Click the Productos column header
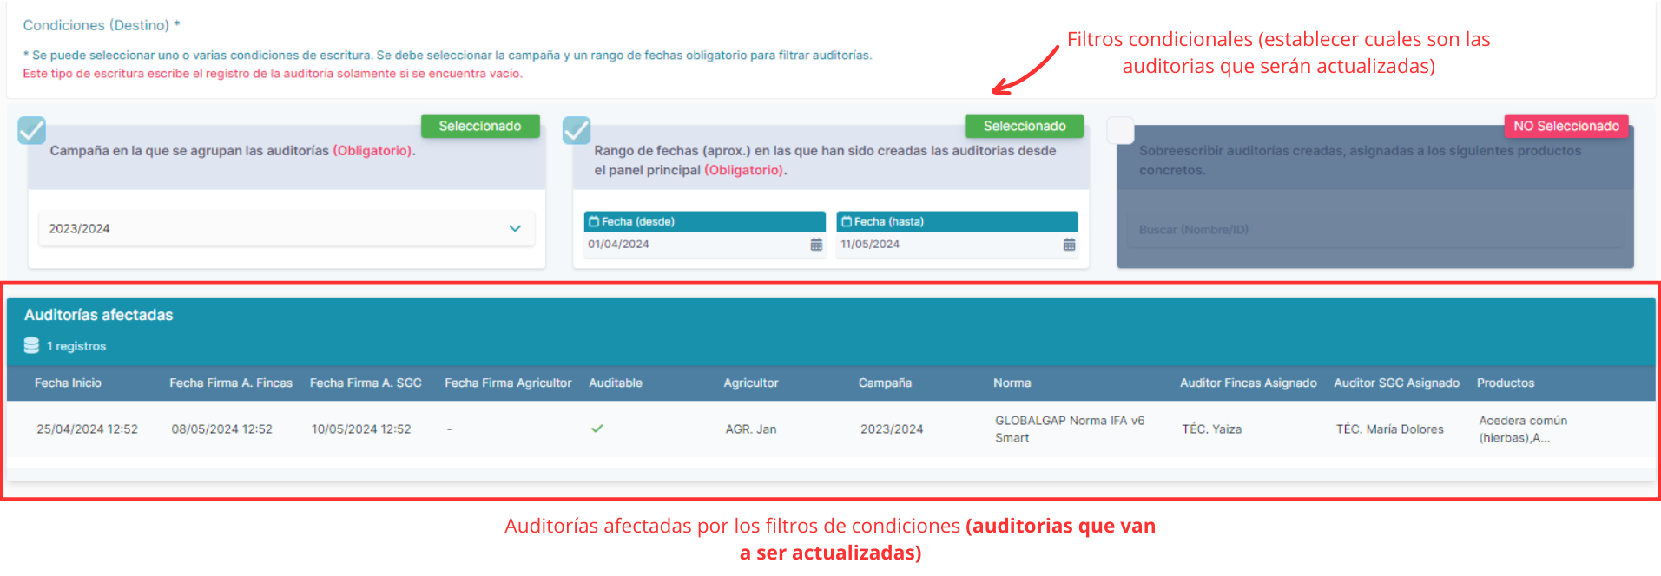The image size is (1661, 576). click(1506, 383)
